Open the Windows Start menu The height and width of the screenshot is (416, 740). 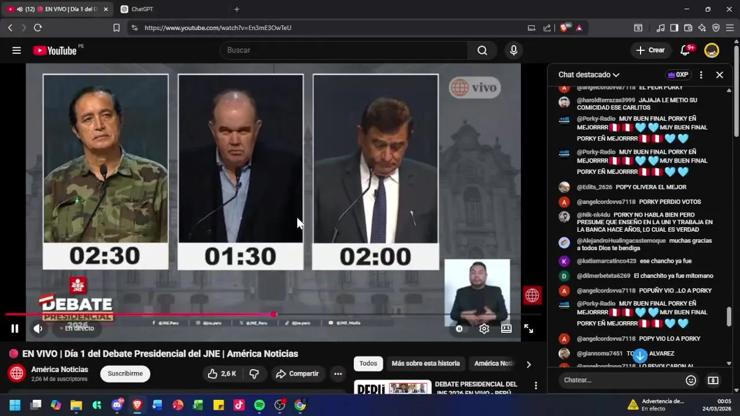[x=15, y=405]
